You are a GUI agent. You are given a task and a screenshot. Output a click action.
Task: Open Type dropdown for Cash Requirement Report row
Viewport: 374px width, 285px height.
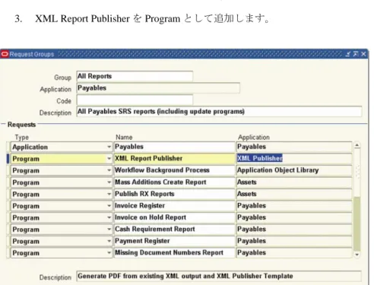pos(109,230)
